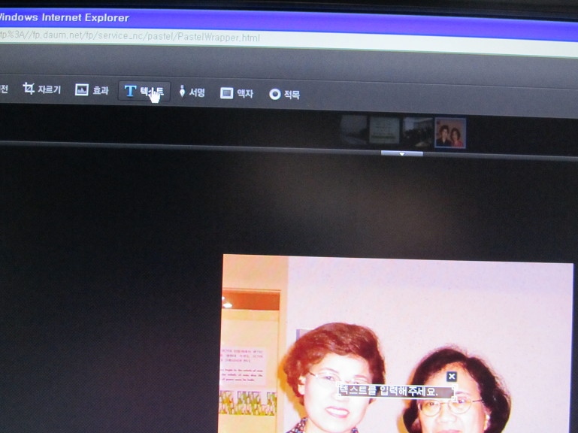Close the text box with the X button
The width and height of the screenshot is (578, 433).
point(452,376)
